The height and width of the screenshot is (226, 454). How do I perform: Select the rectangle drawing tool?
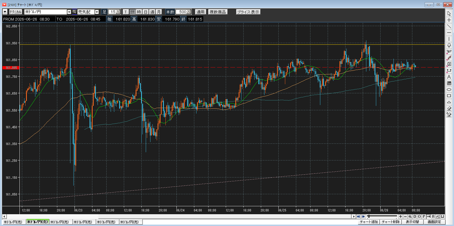click(449, 95)
